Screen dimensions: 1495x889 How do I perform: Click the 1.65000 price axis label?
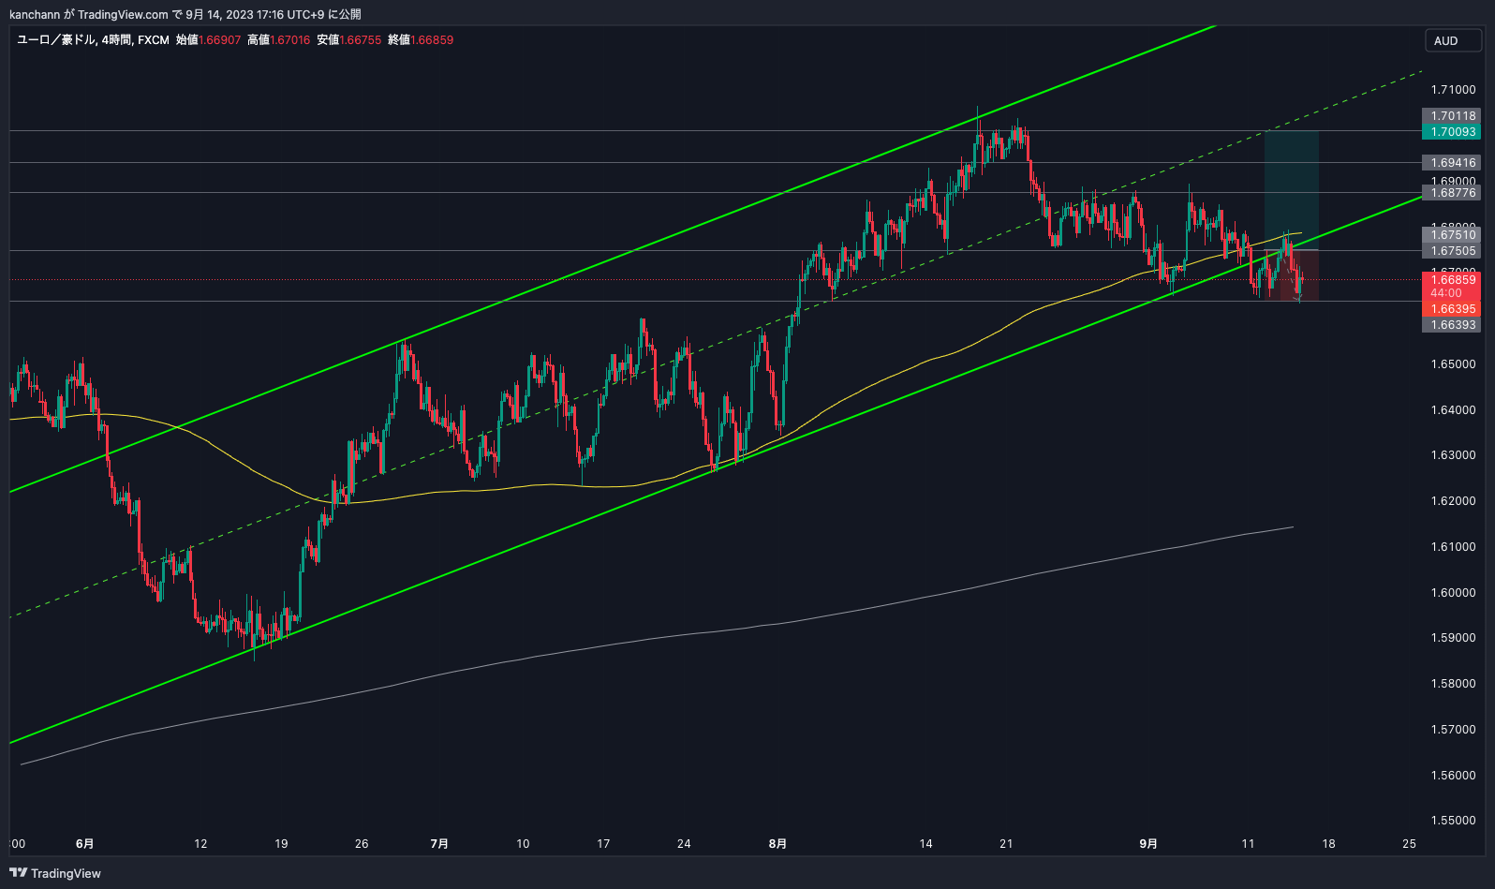tap(1453, 364)
